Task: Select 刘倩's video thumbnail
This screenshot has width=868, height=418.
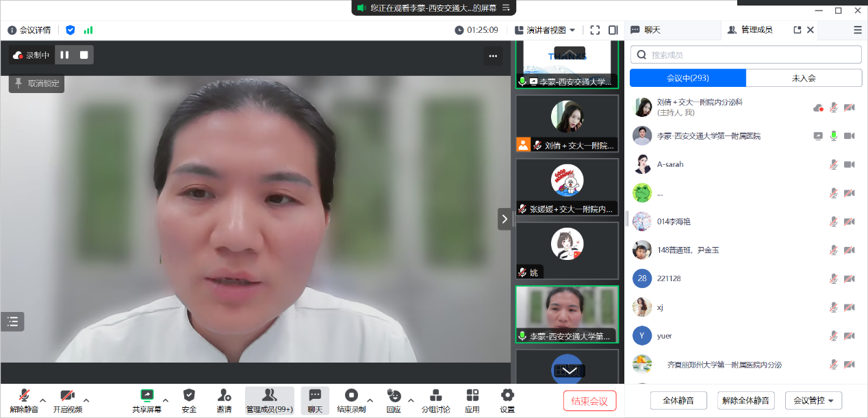Action: [567, 123]
